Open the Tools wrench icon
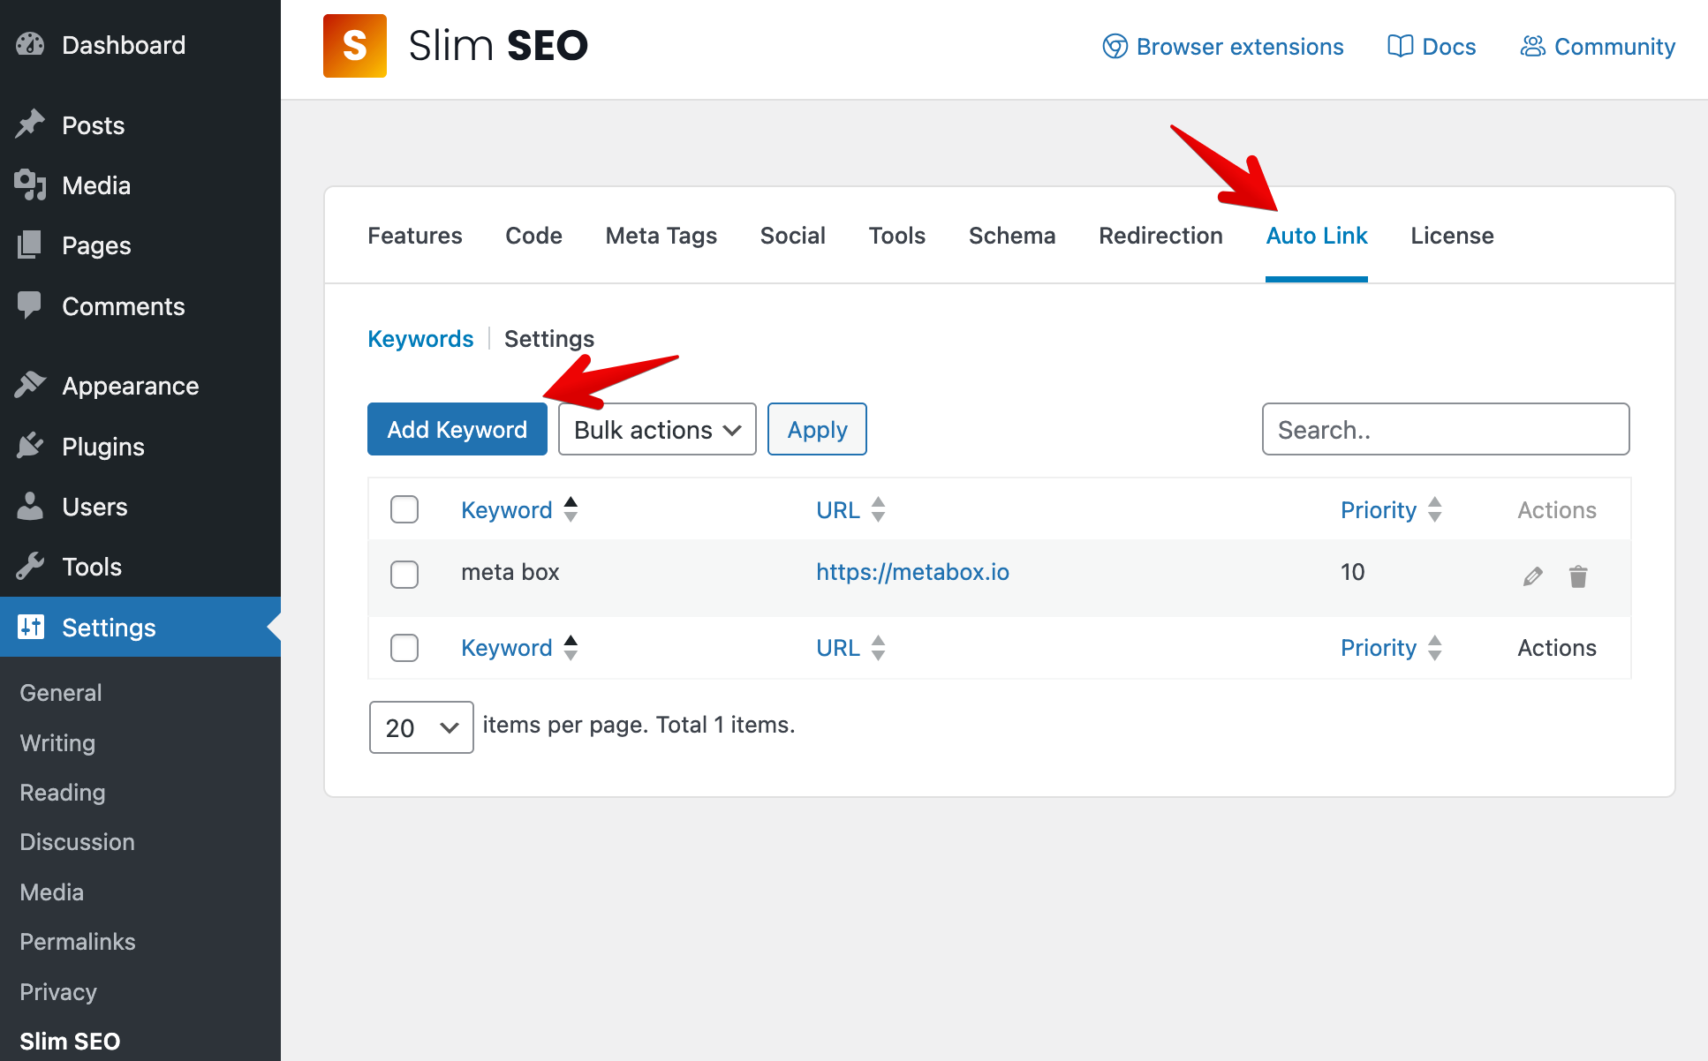Screen dimensions: 1708x1061 pyautogui.click(x=30, y=566)
